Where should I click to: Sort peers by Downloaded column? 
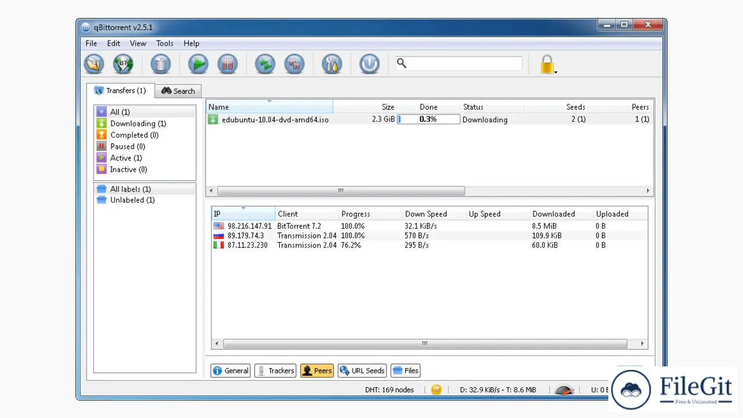(562, 214)
